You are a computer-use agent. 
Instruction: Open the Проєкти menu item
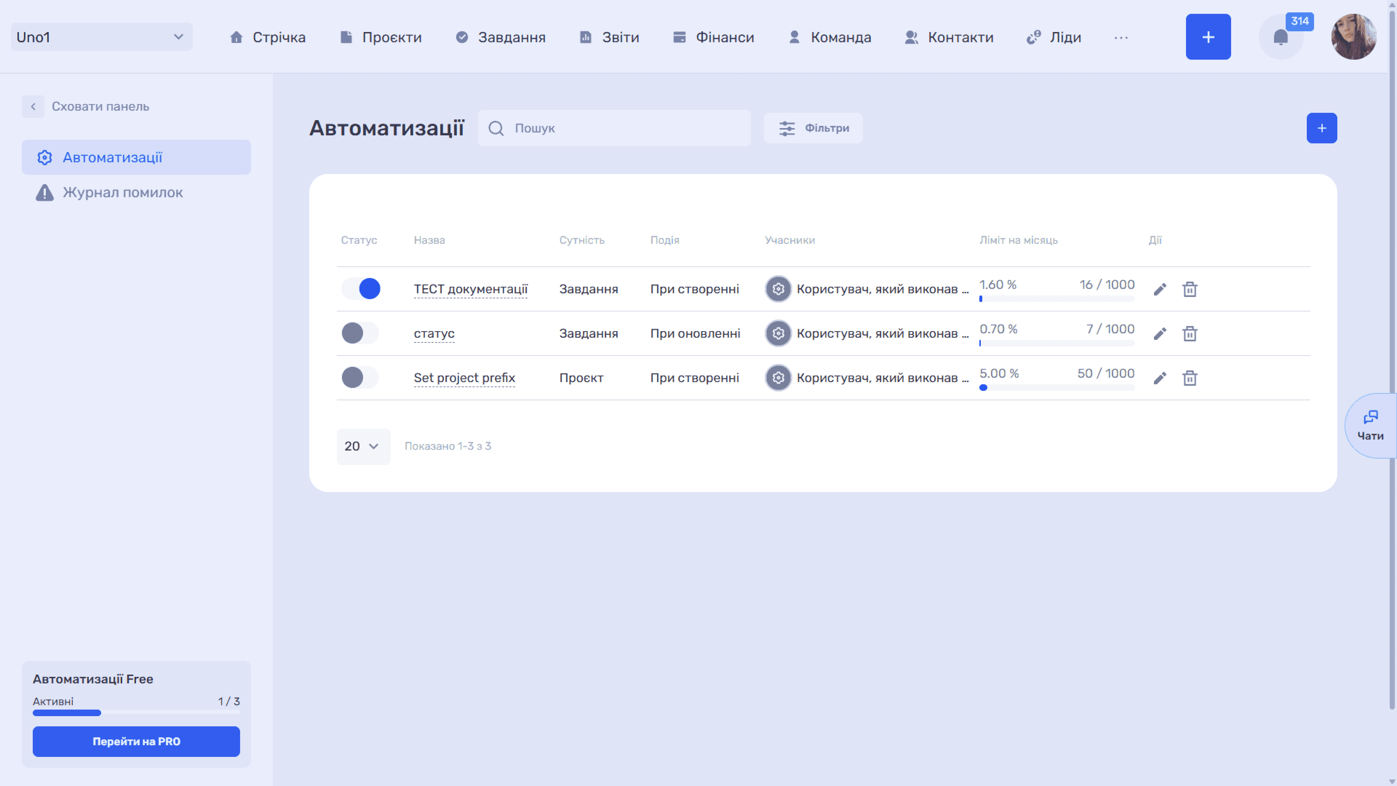coord(381,37)
